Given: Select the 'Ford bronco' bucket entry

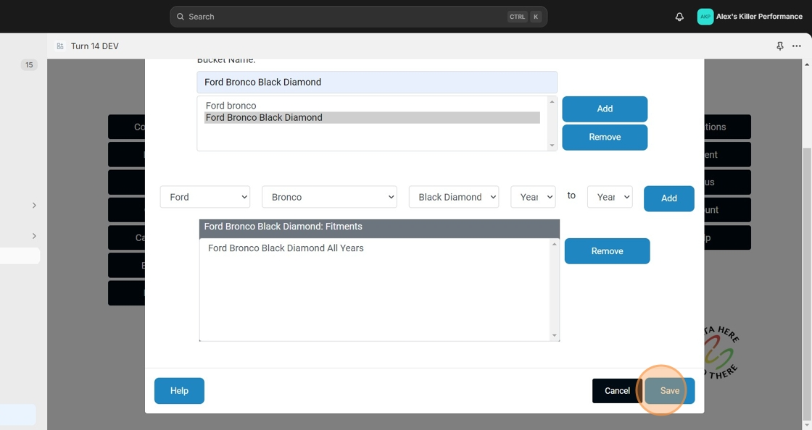Looking at the screenshot, I should pos(372,106).
